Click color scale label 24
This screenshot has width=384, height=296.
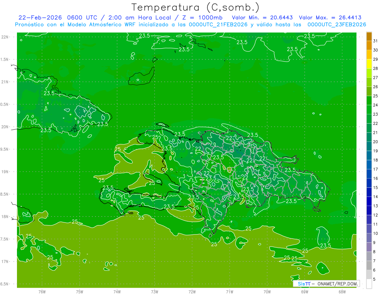[375, 105]
